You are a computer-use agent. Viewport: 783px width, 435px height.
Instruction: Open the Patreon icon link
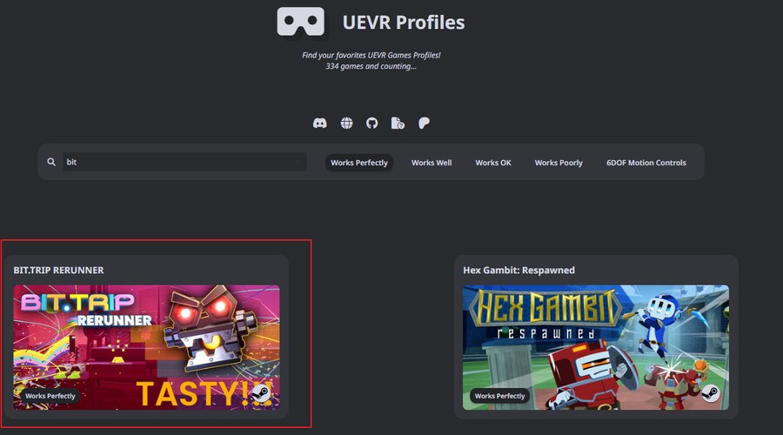click(424, 123)
